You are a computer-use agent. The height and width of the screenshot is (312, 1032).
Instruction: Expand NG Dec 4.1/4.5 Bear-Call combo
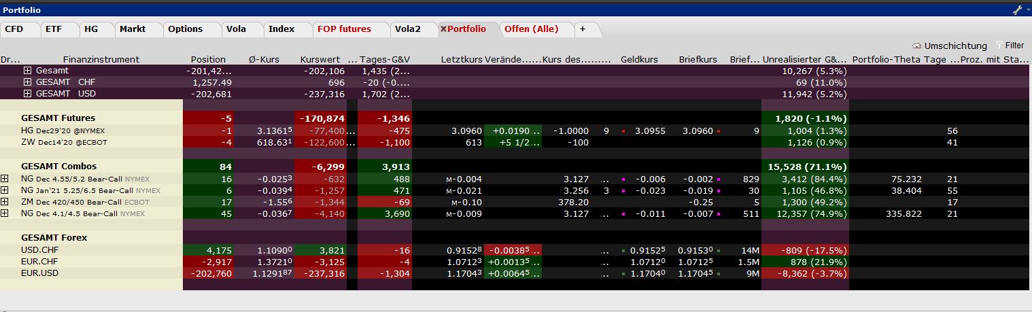(x=5, y=213)
